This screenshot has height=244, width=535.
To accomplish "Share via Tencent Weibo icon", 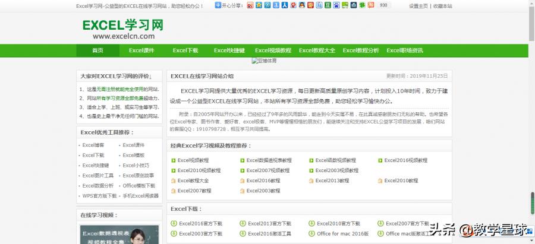I will pyautogui.click(x=267, y=5).
